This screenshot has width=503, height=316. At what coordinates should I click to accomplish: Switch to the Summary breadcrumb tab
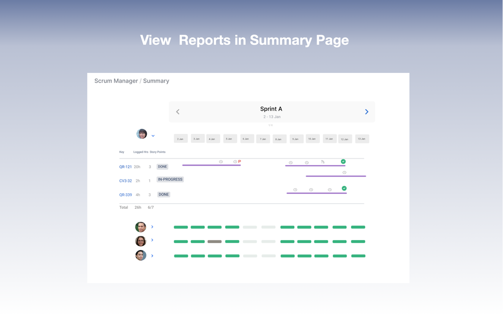pos(156,81)
